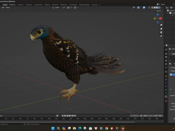
Task: Open the Global transform orientation dropdown
Action: [57, 8]
